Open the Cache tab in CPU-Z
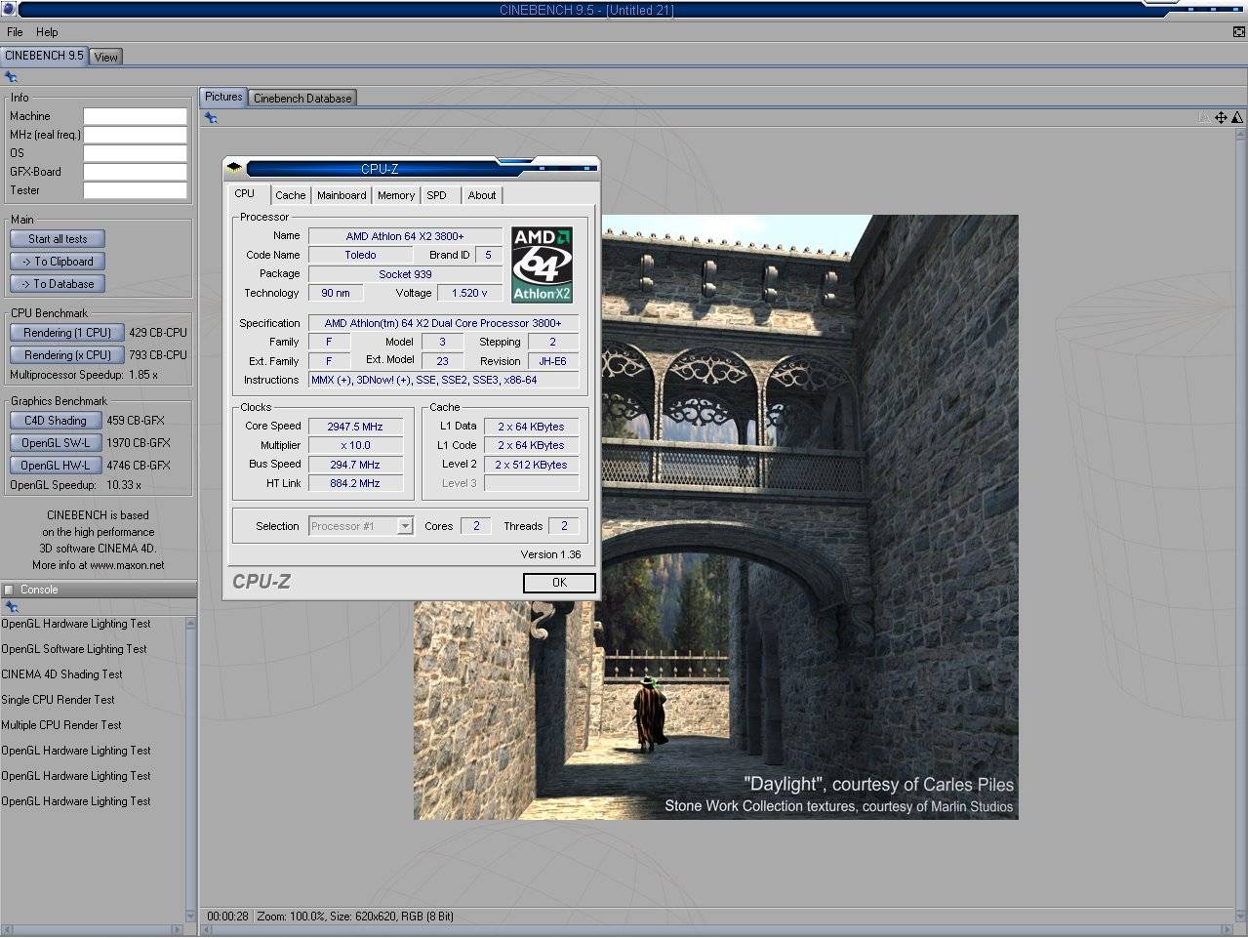 pos(290,195)
